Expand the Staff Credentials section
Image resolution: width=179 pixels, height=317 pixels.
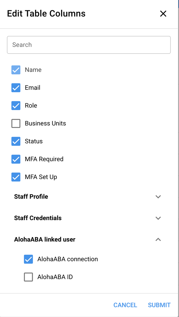(x=158, y=218)
